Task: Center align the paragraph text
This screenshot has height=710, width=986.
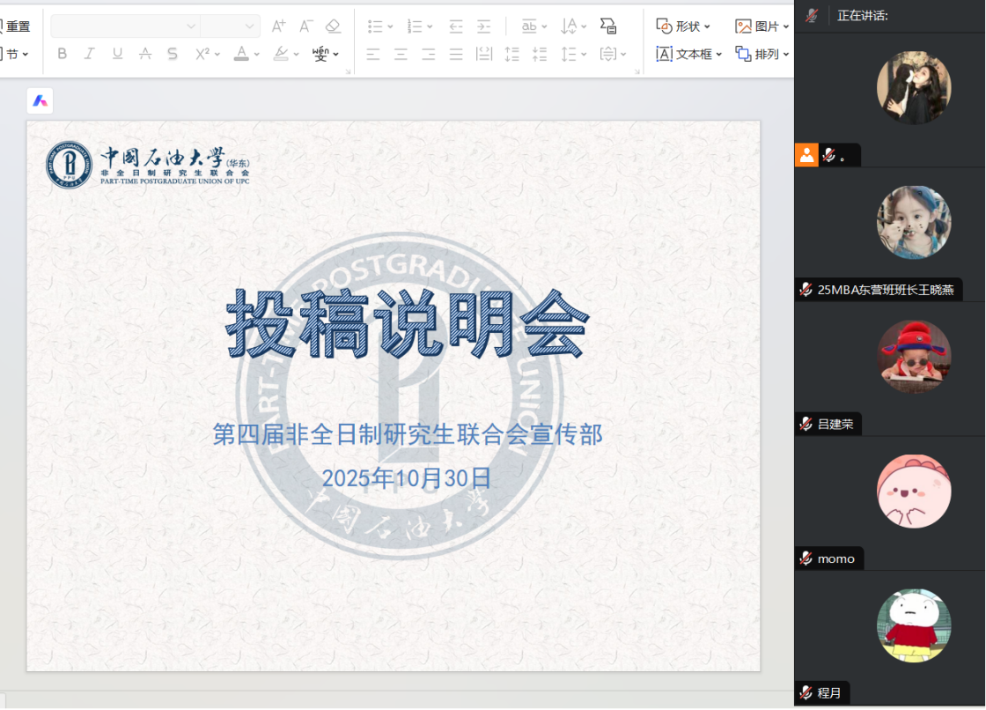Action: (x=401, y=54)
